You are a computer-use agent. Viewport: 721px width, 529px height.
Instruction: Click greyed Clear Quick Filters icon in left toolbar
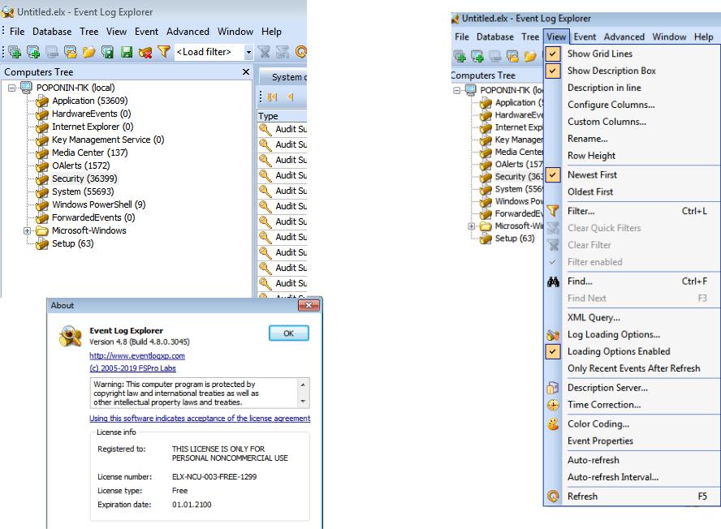[x=283, y=52]
